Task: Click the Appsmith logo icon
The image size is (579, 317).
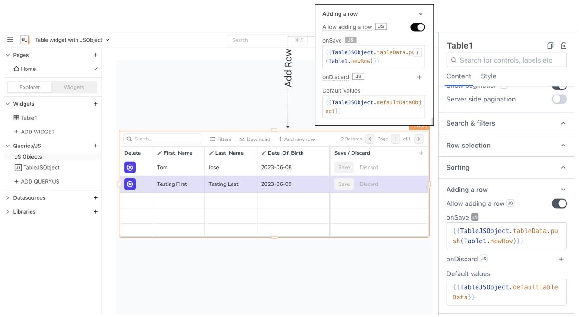Action: [25, 40]
